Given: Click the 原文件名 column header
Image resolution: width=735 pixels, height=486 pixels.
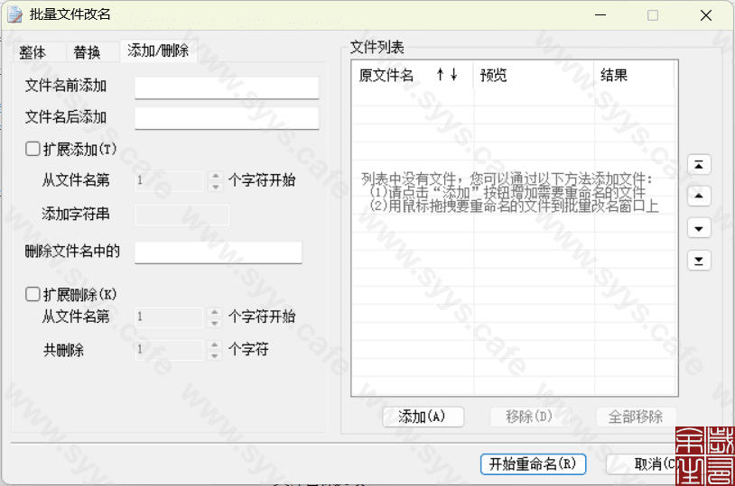Looking at the screenshot, I should click(413, 75).
